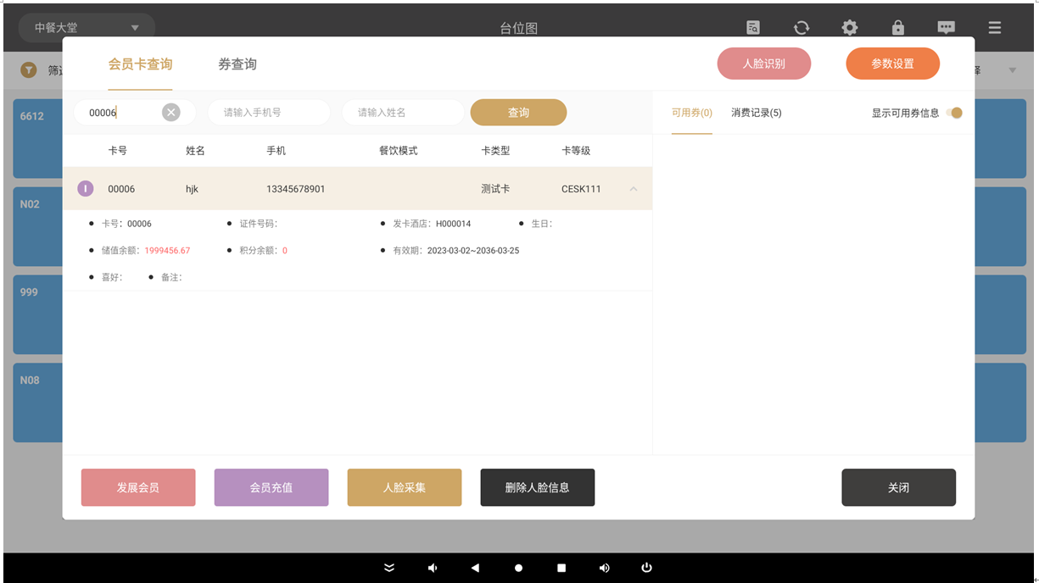Switch to the 会员卡查询 tab
This screenshot has width=1039, height=583.
[140, 64]
